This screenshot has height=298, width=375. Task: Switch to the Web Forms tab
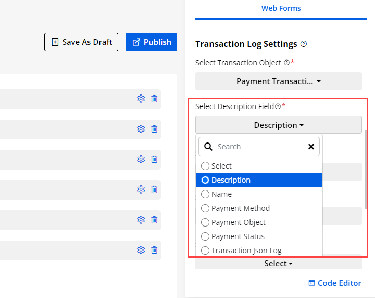(281, 8)
